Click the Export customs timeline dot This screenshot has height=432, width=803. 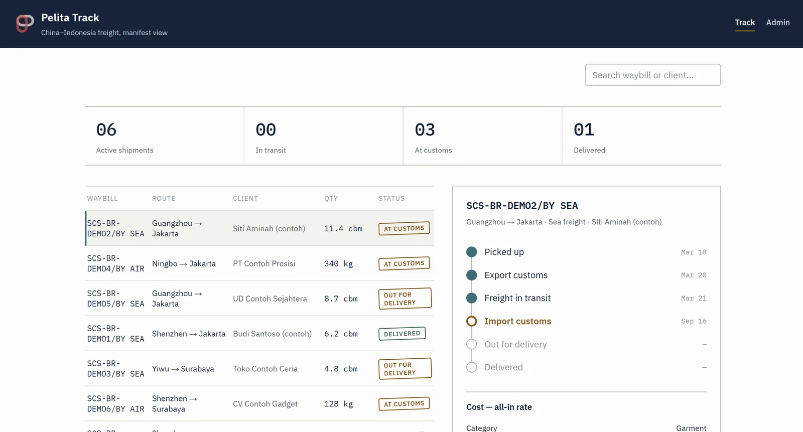click(x=472, y=275)
